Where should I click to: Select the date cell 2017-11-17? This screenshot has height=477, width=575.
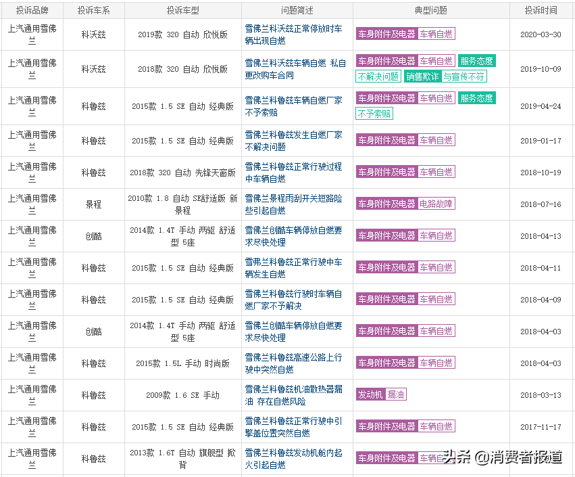(541, 427)
